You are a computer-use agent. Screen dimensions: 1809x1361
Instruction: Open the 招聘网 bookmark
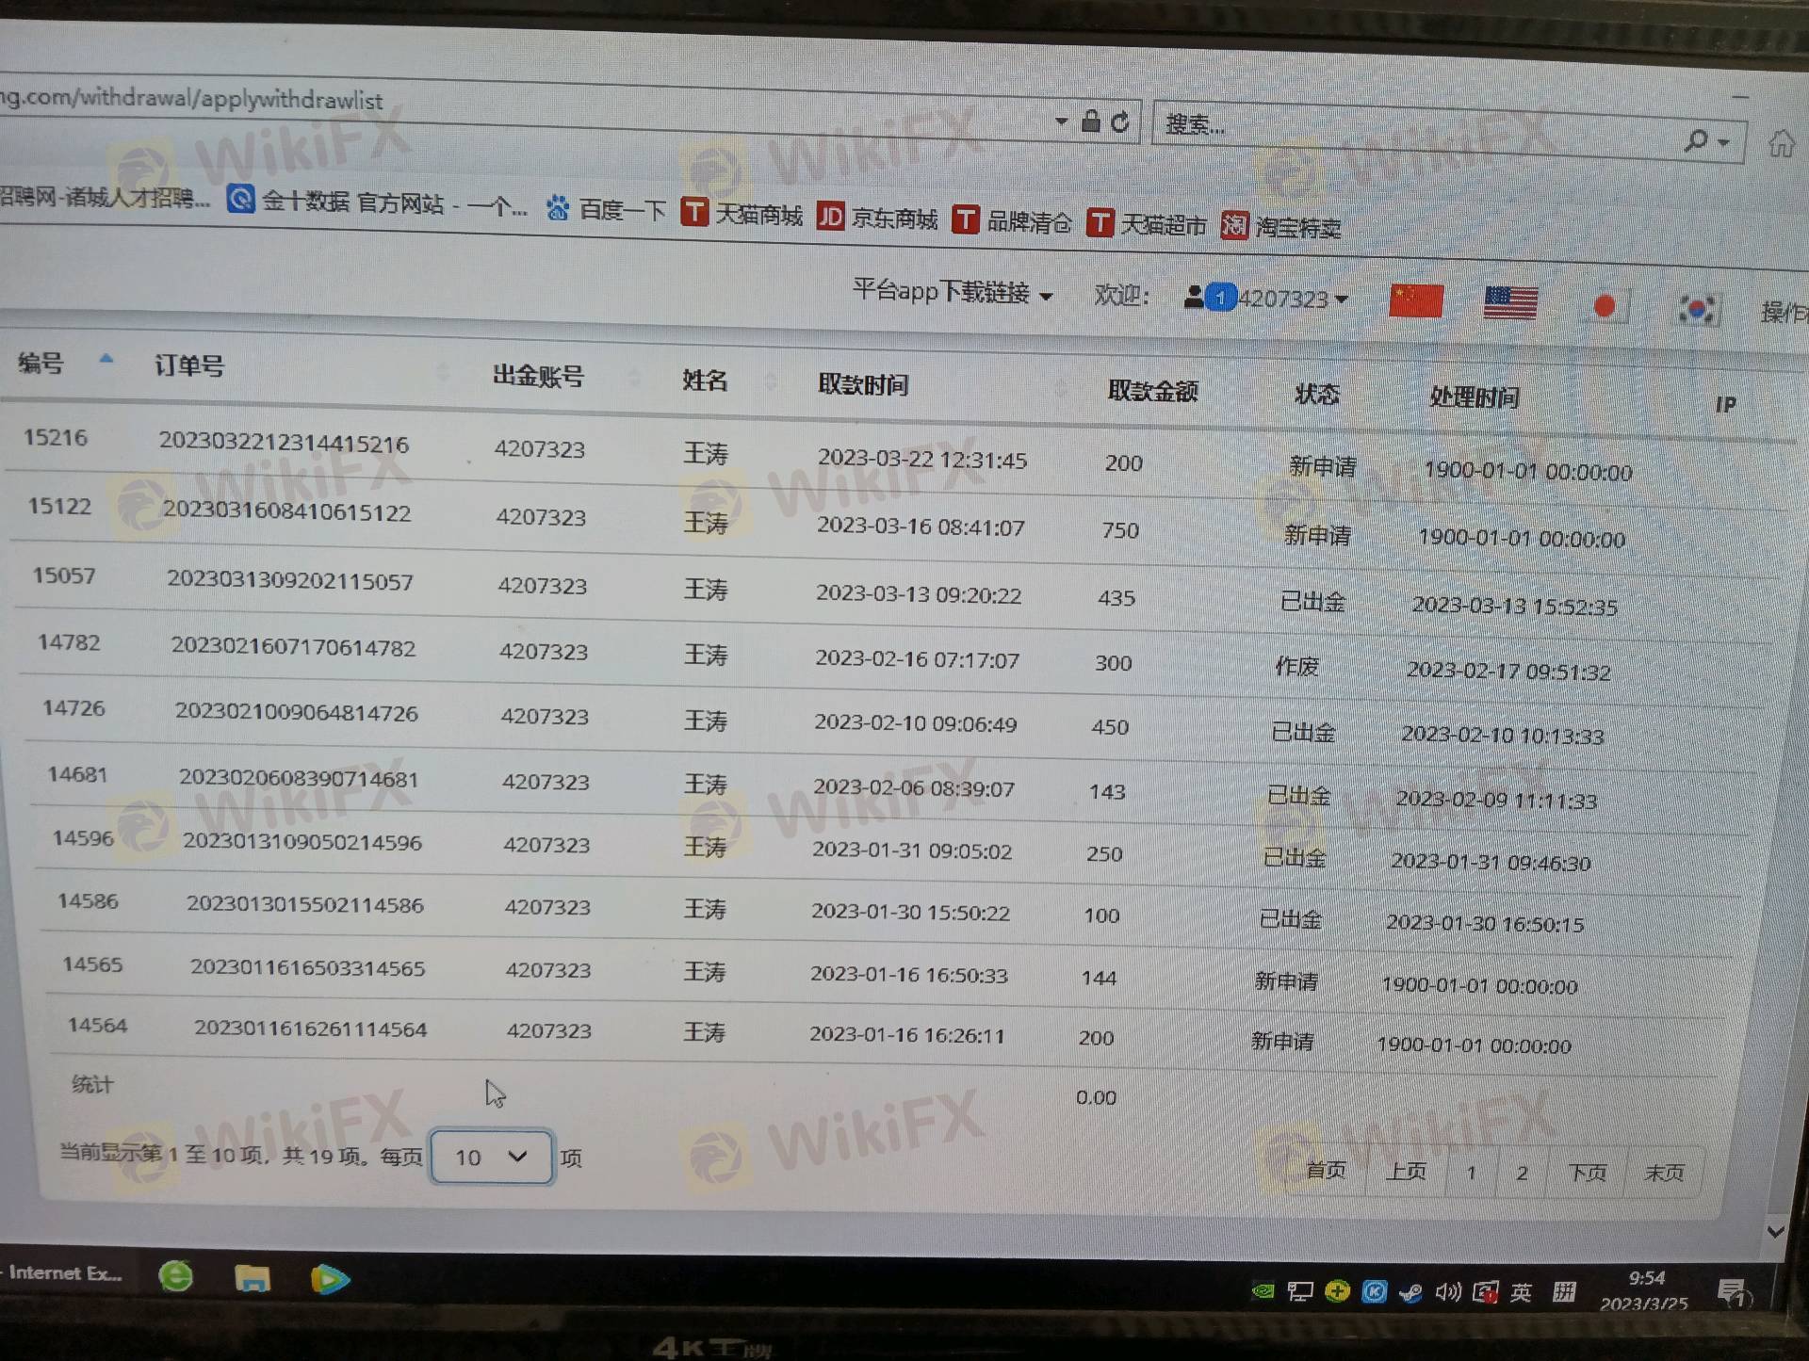click(104, 197)
